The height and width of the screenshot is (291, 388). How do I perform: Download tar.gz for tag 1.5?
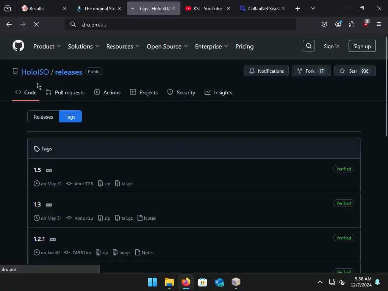pos(124,184)
